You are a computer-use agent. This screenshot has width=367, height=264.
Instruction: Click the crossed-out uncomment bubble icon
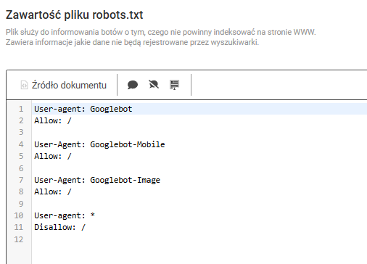[154, 85]
